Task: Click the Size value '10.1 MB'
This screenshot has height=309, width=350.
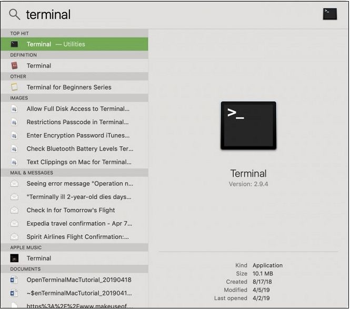Action: [263, 274]
